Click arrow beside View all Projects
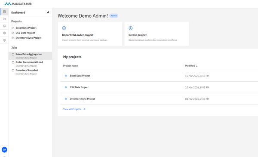 click(x=84, y=109)
